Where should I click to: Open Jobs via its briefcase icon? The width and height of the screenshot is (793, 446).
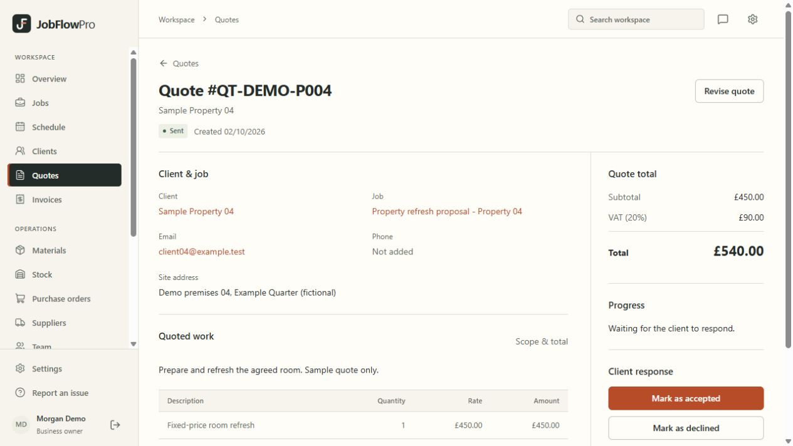(20, 103)
